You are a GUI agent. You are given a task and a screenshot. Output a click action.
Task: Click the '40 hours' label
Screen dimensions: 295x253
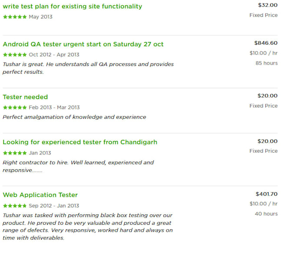tap(266, 214)
